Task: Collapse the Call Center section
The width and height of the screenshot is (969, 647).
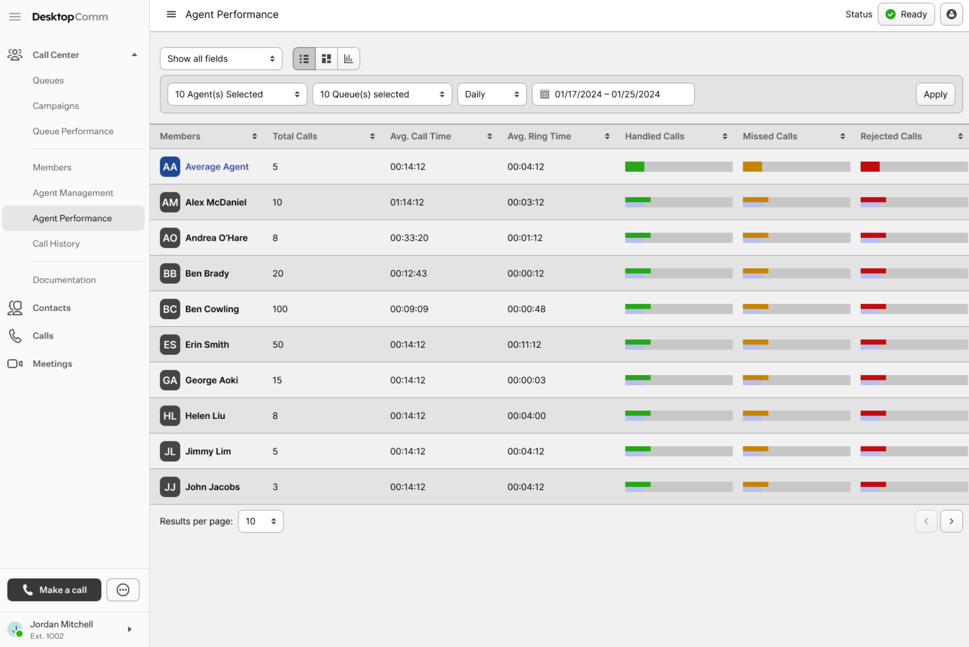Action: click(134, 55)
